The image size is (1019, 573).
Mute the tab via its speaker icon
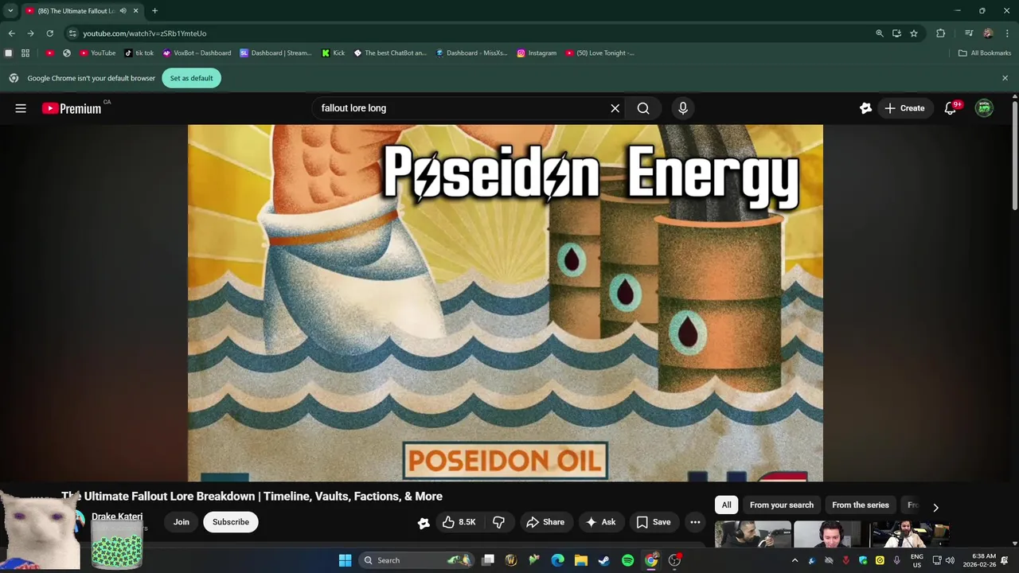click(x=123, y=11)
